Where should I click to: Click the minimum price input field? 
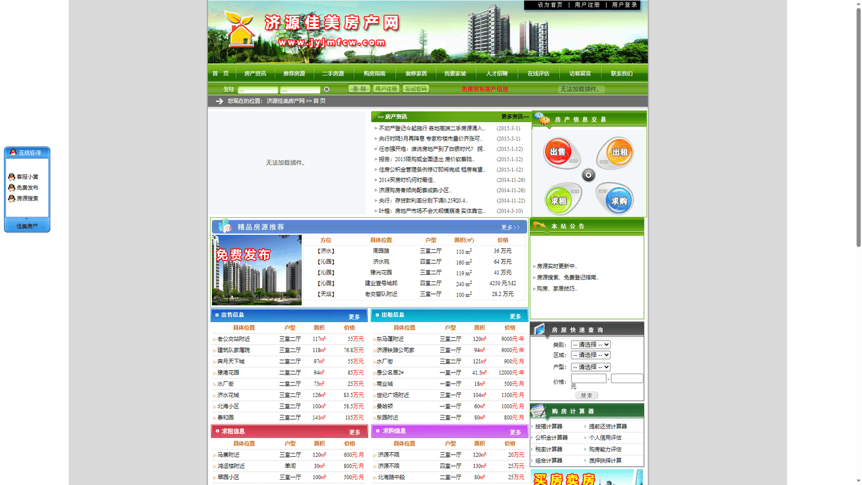(588, 378)
